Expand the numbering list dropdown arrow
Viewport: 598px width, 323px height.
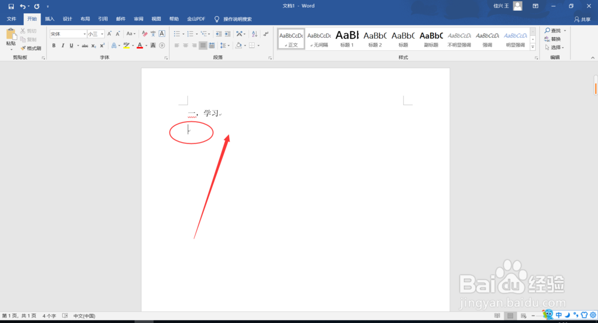coord(197,34)
